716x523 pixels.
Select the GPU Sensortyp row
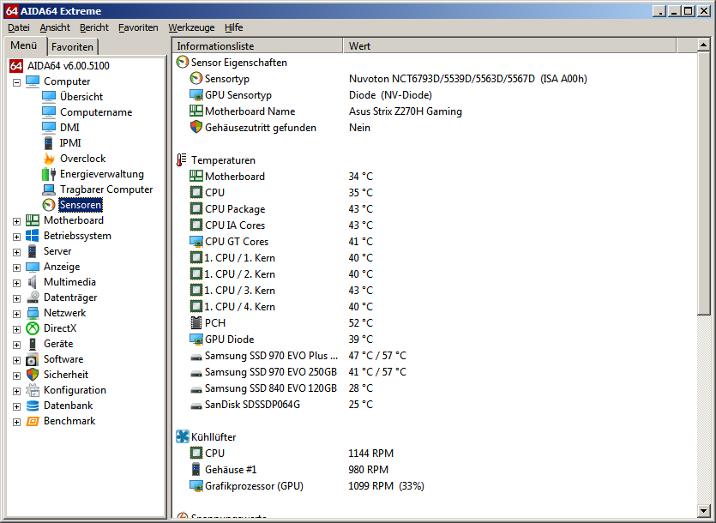[434, 95]
